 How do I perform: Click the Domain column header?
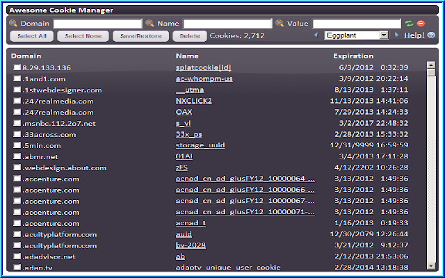tap(26, 56)
